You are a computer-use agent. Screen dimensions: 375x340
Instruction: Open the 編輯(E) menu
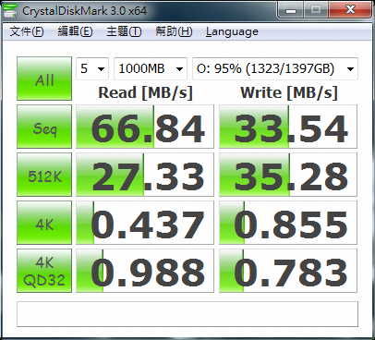coord(75,31)
